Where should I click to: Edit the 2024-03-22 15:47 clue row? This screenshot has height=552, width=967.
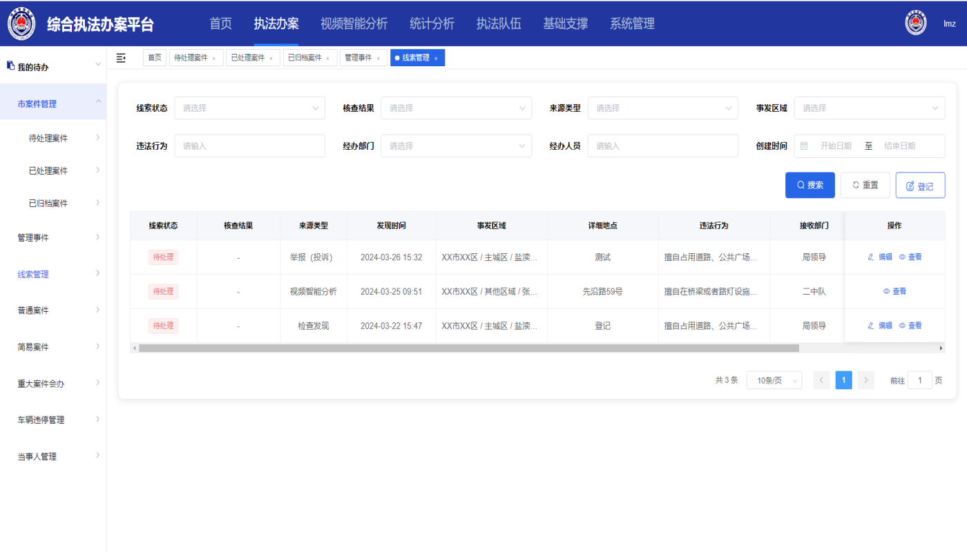coord(880,326)
